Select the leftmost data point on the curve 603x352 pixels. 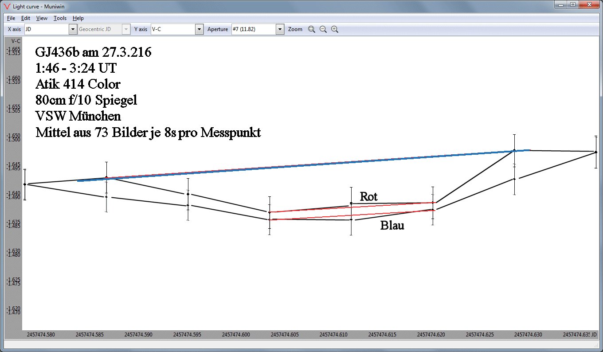point(25,184)
